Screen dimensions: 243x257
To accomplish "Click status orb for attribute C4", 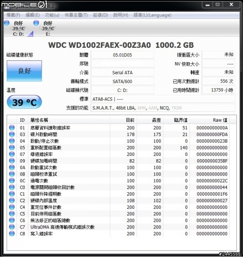I will 12,207.
